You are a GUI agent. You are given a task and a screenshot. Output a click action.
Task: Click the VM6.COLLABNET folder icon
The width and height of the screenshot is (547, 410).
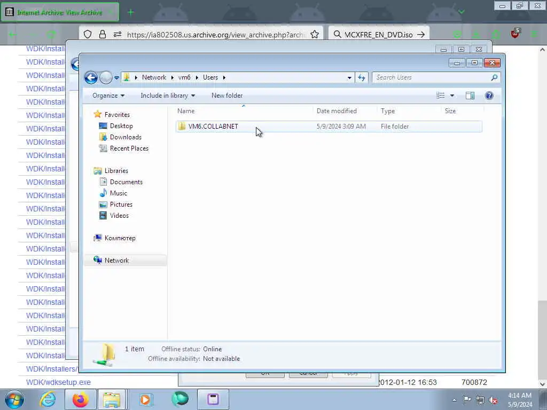(x=182, y=126)
